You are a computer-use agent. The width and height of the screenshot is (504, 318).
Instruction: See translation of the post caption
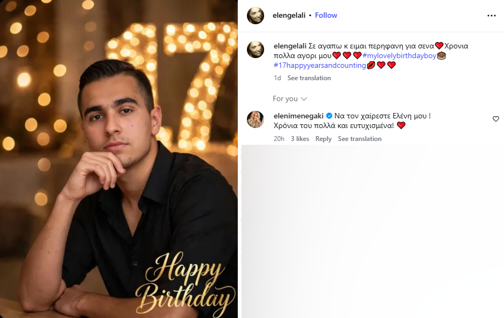point(309,78)
